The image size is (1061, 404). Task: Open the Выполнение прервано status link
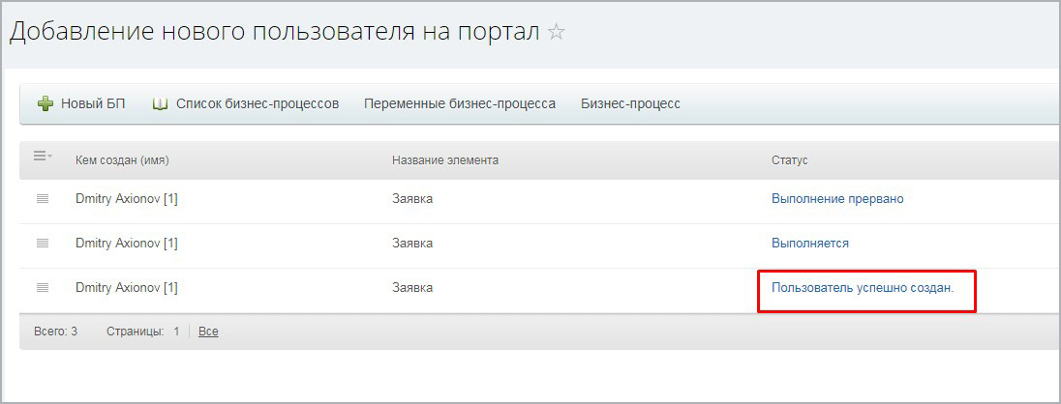(836, 199)
